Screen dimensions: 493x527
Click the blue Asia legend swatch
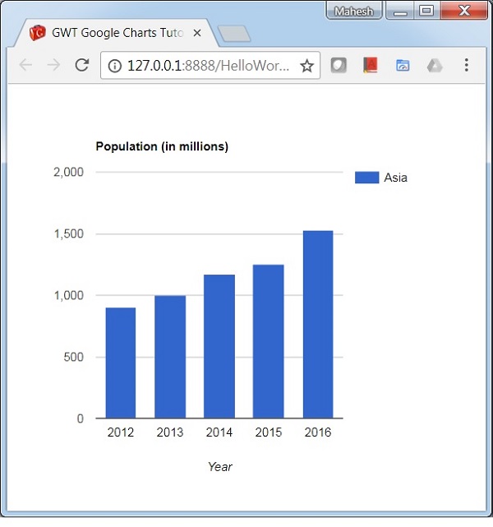[366, 178]
